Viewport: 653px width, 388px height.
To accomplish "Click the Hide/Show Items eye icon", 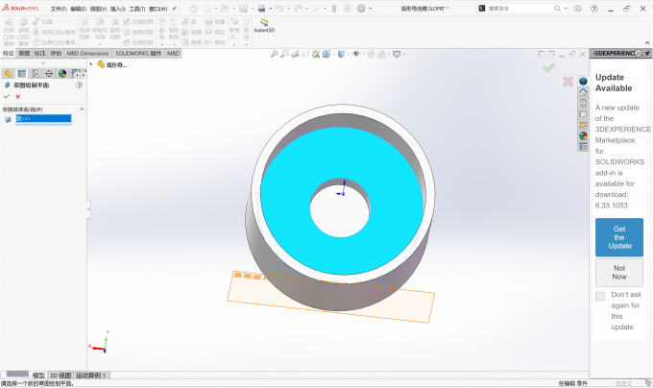I will tap(355, 54).
